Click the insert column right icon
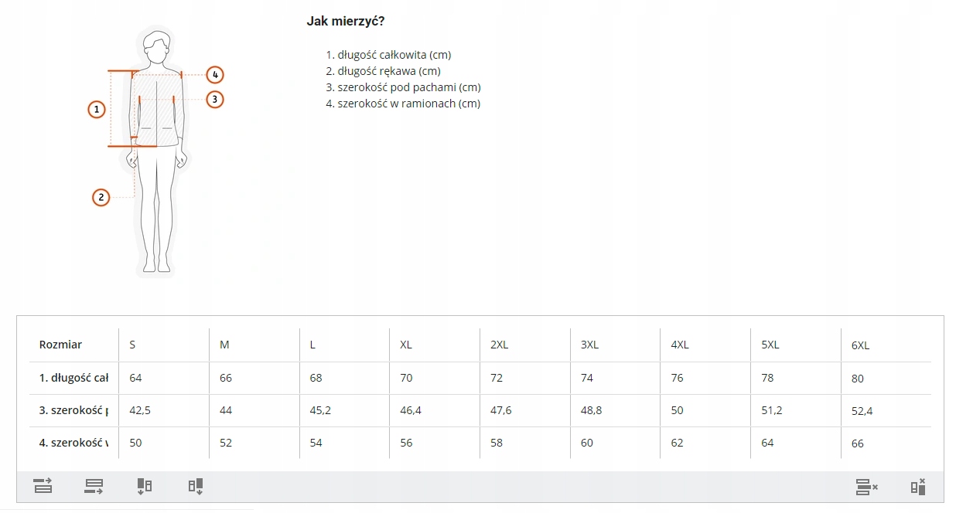Image resolution: width=956 pixels, height=513 pixels. tap(195, 486)
